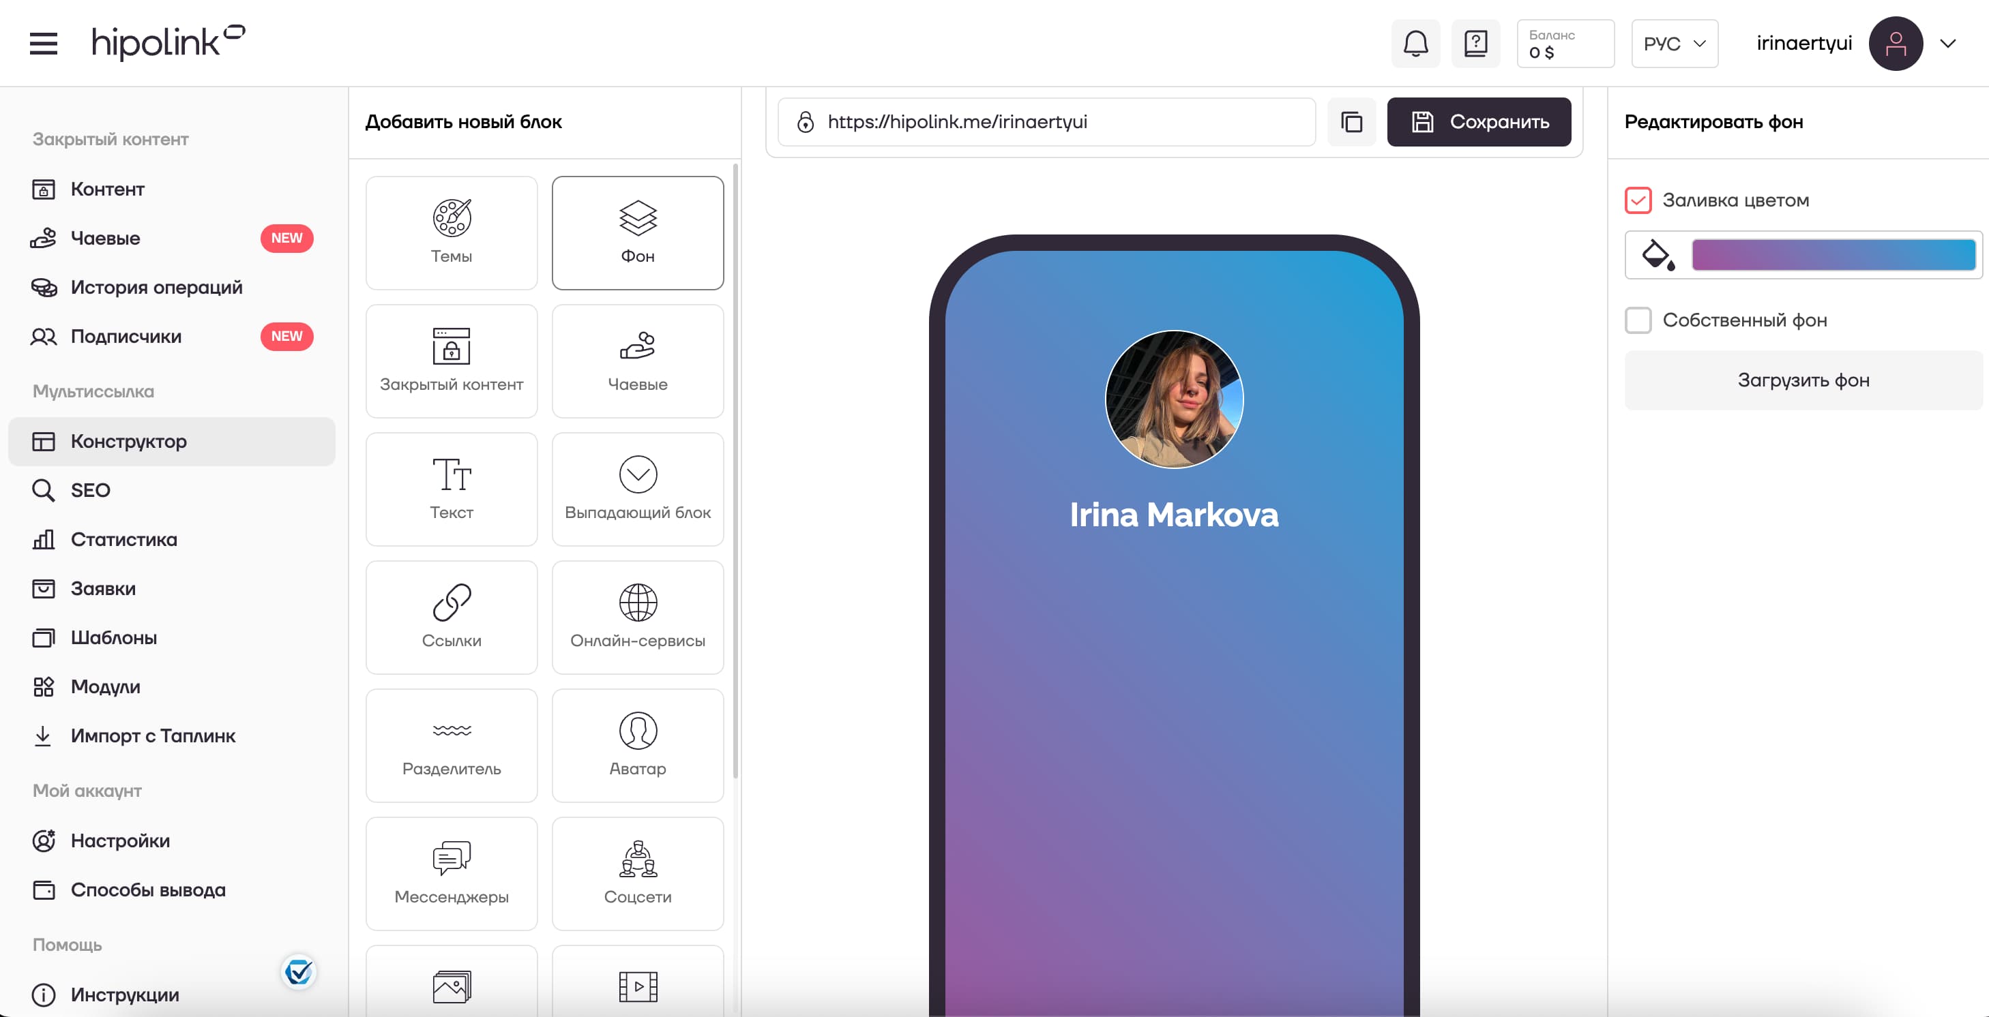1989x1017 pixels.
Task: Expand the account menu chevron
Action: pos(1948,43)
